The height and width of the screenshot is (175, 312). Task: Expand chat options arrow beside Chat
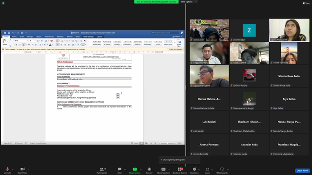point(125,169)
